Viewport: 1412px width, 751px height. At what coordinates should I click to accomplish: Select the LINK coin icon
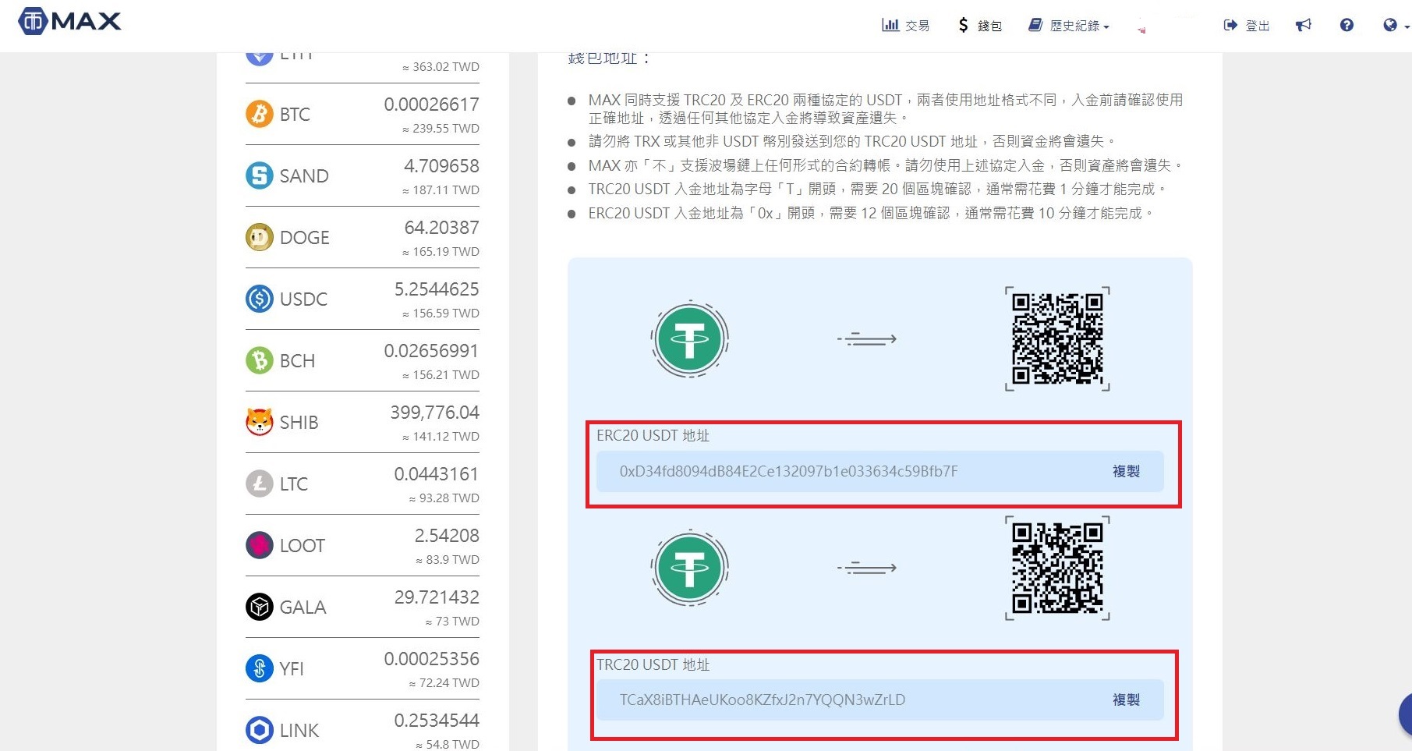coord(260,730)
